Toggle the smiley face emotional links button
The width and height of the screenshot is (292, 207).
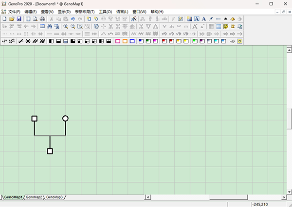(225, 26)
